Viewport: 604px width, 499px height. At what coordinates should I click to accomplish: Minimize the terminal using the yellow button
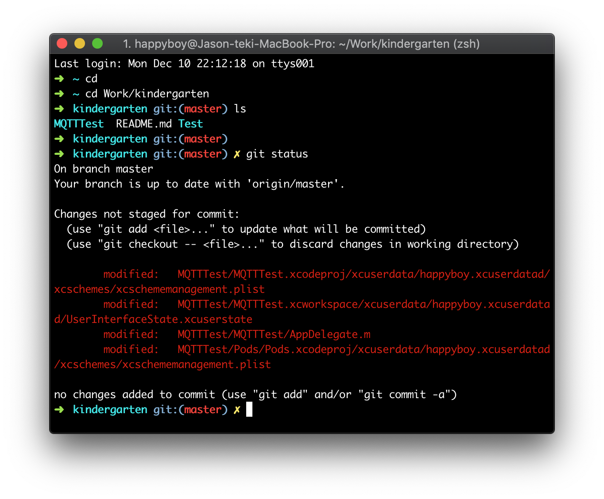click(x=80, y=43)
